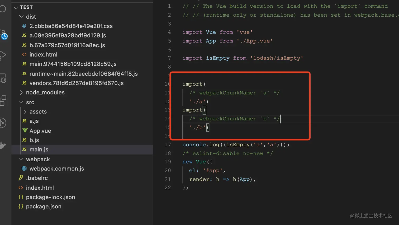Expand the node_modules folder
This screenshot has width=399, height=225.
tap(21, 92)
